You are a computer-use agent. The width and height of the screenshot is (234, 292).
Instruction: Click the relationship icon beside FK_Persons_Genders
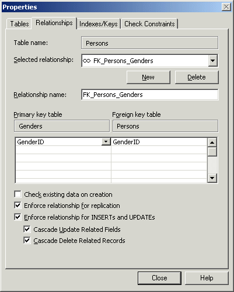[x=86, y=61]
